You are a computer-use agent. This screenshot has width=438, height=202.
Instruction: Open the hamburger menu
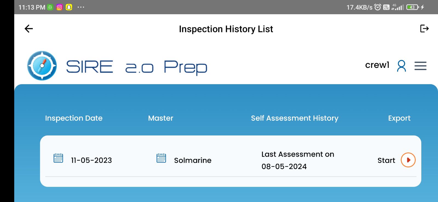point(420,66)
